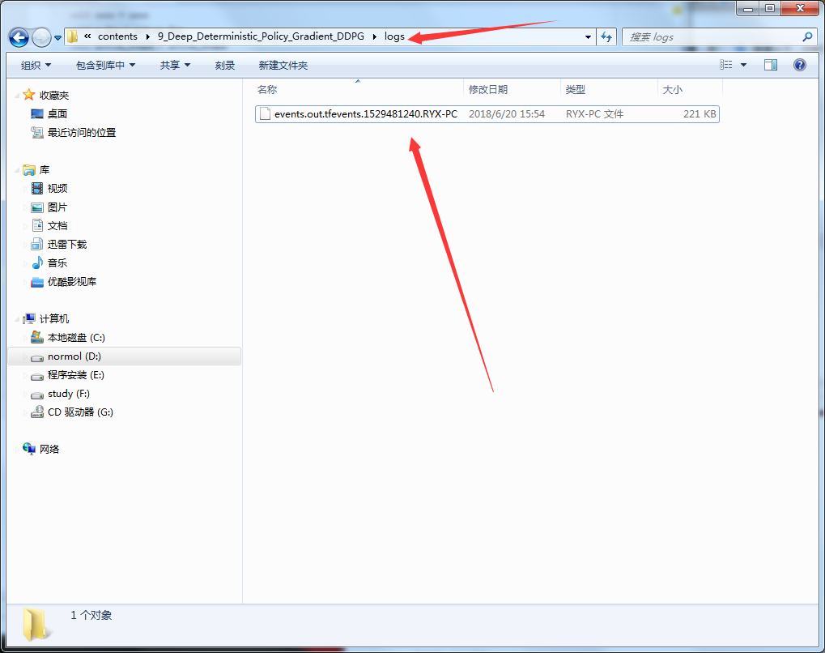Click the Back navigation arrow button
This screenshot has height=653, width=825.
19,37
